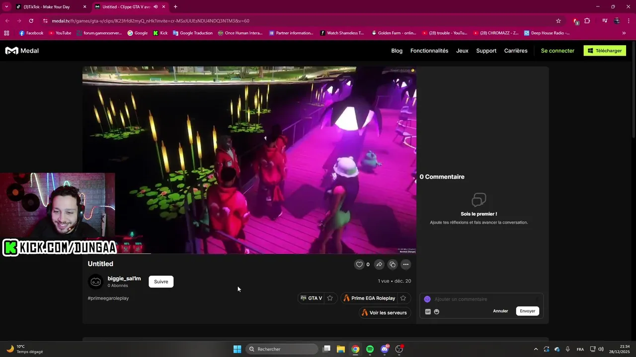
Task: Close the TikTok tab
Action: (84, 6)
